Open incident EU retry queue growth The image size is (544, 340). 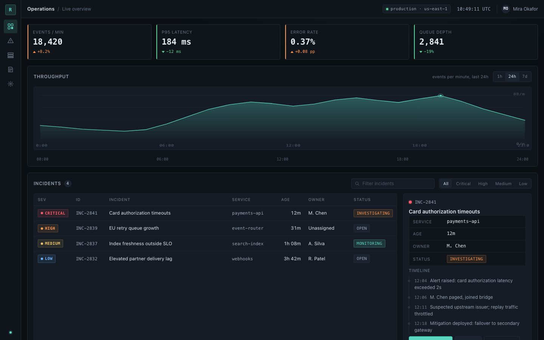tap(134, 228)
